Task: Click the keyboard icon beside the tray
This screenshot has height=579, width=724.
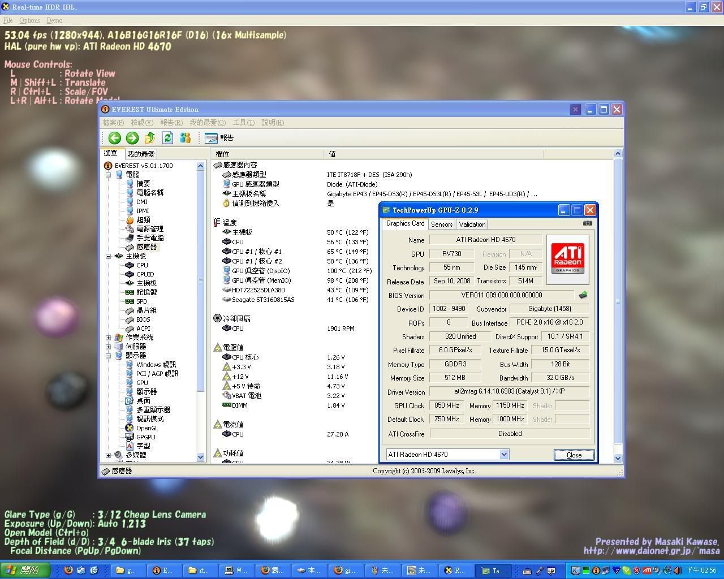Action: pos(527,571)
